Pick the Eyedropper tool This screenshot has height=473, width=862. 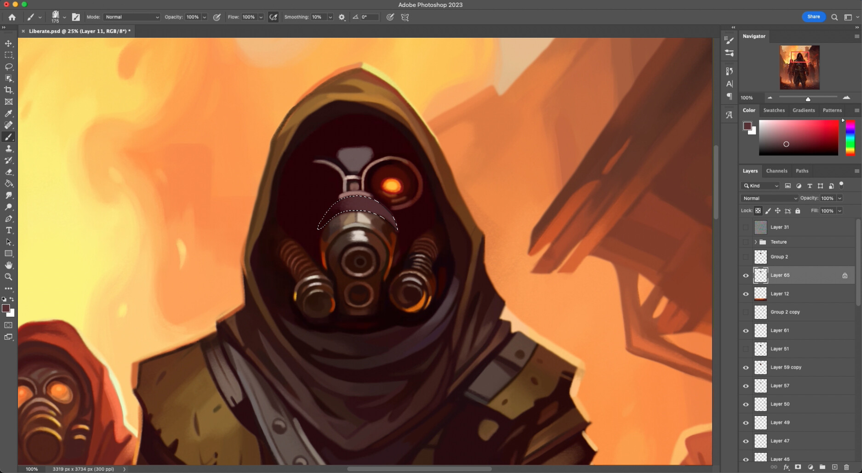tap(8, 114)
